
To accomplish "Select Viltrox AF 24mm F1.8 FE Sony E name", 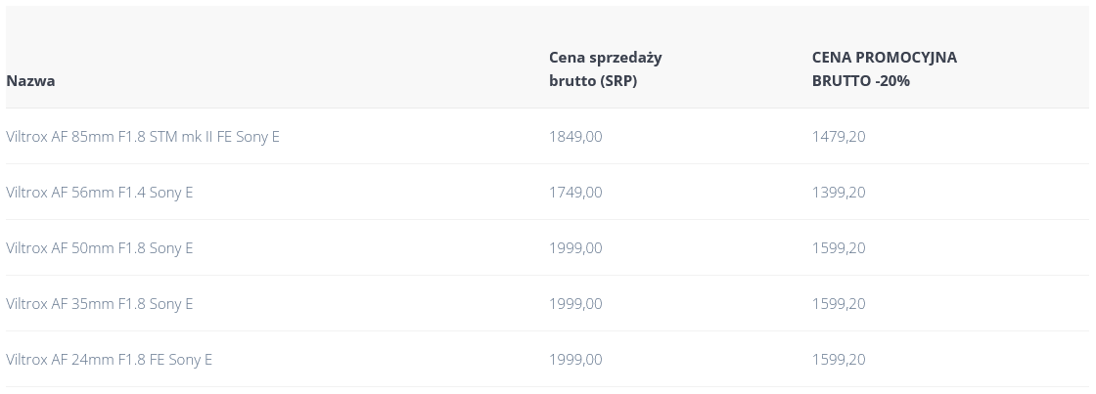I will (109, 360).
